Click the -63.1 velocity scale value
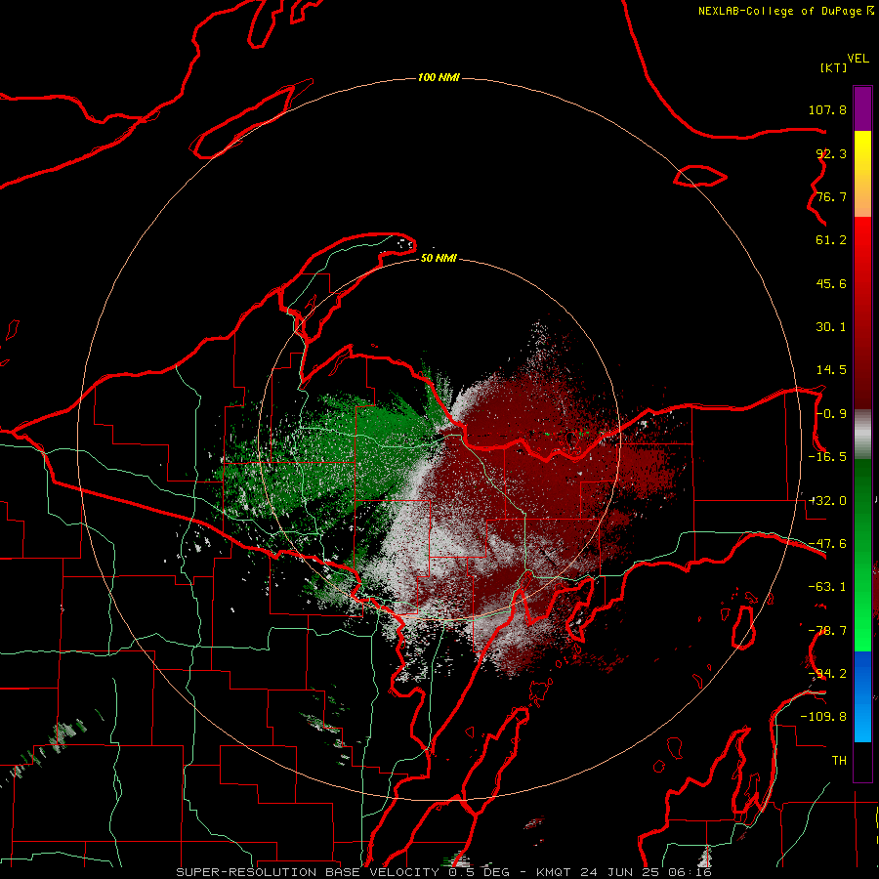 [x=827, y=587]
